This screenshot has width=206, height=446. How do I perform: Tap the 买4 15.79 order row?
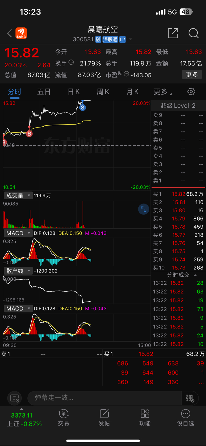pyautogui.click(x=178, y=219)
